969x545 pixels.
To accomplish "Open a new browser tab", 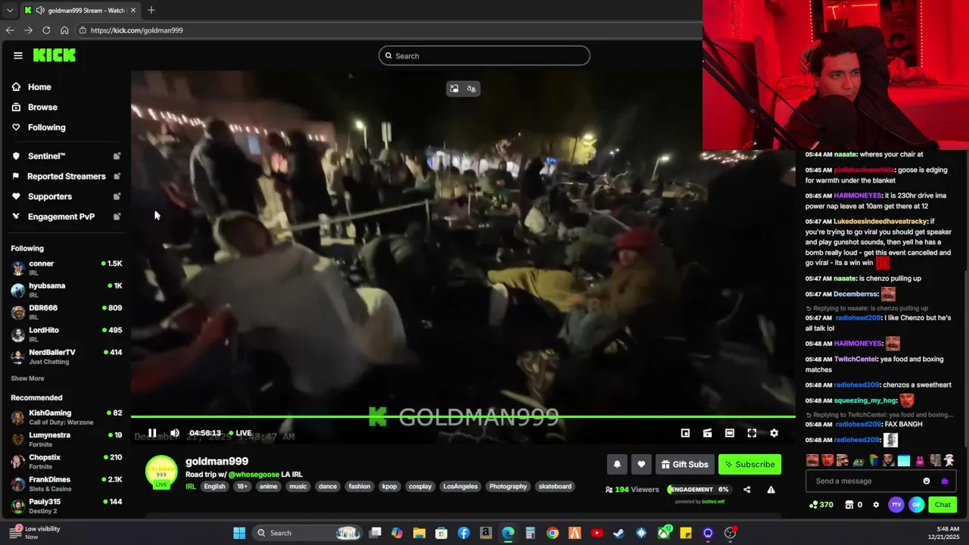I will click(x=151, y=11).
